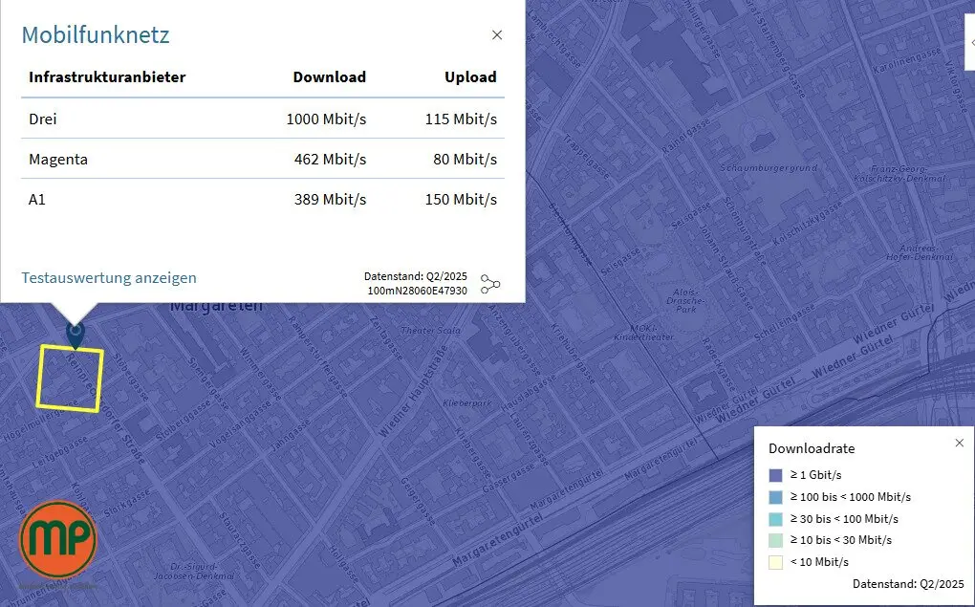Open the Testauswertung anzeigen link

pos(109,277)
